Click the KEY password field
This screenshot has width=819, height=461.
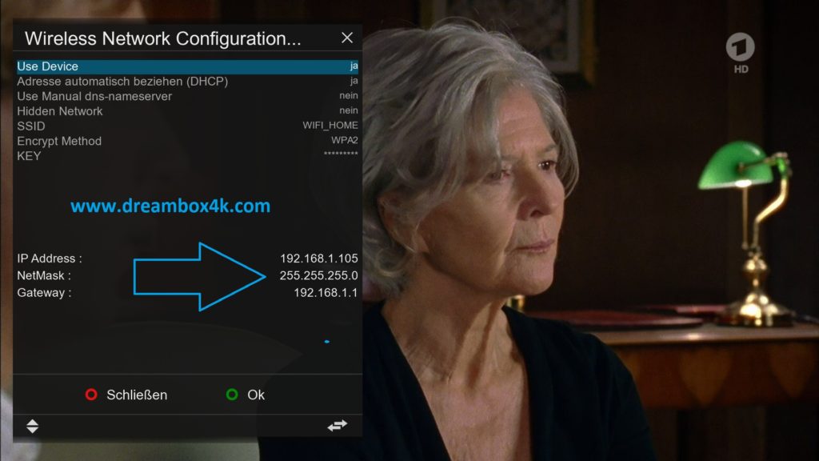click(x=187, y=156)
